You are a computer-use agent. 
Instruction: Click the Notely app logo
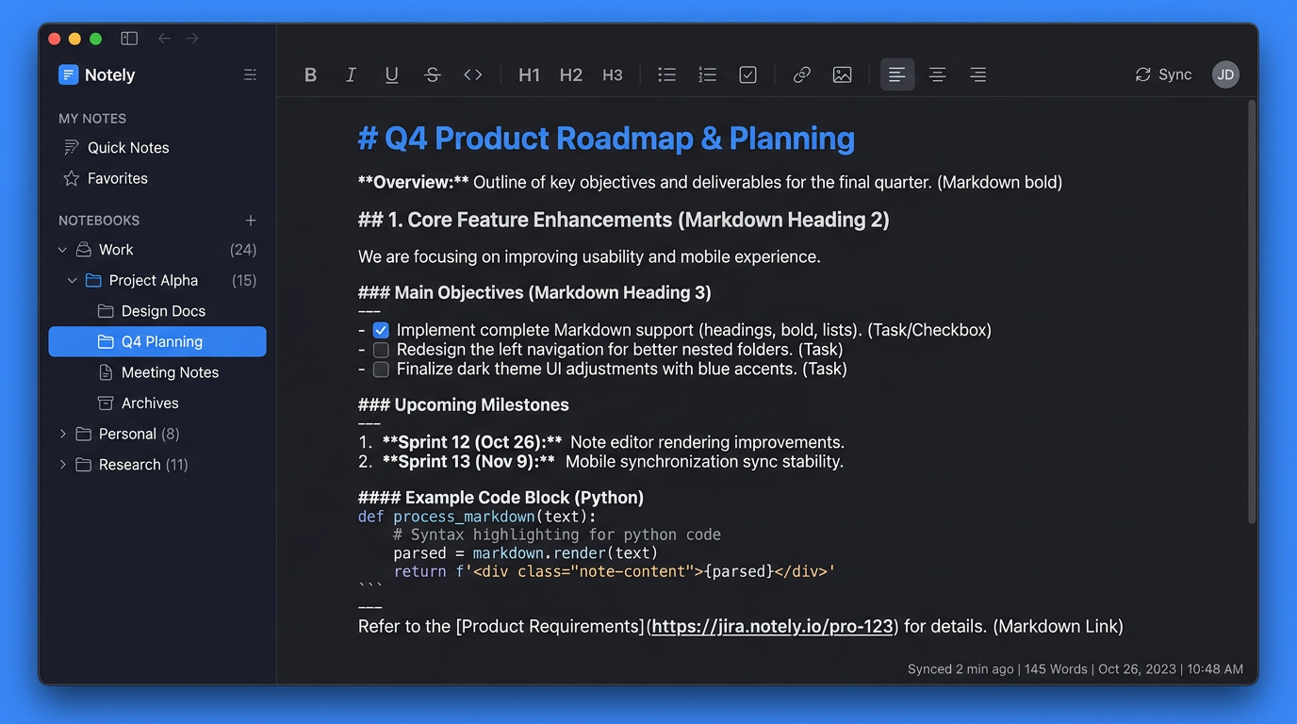click(x=68, y=74)
